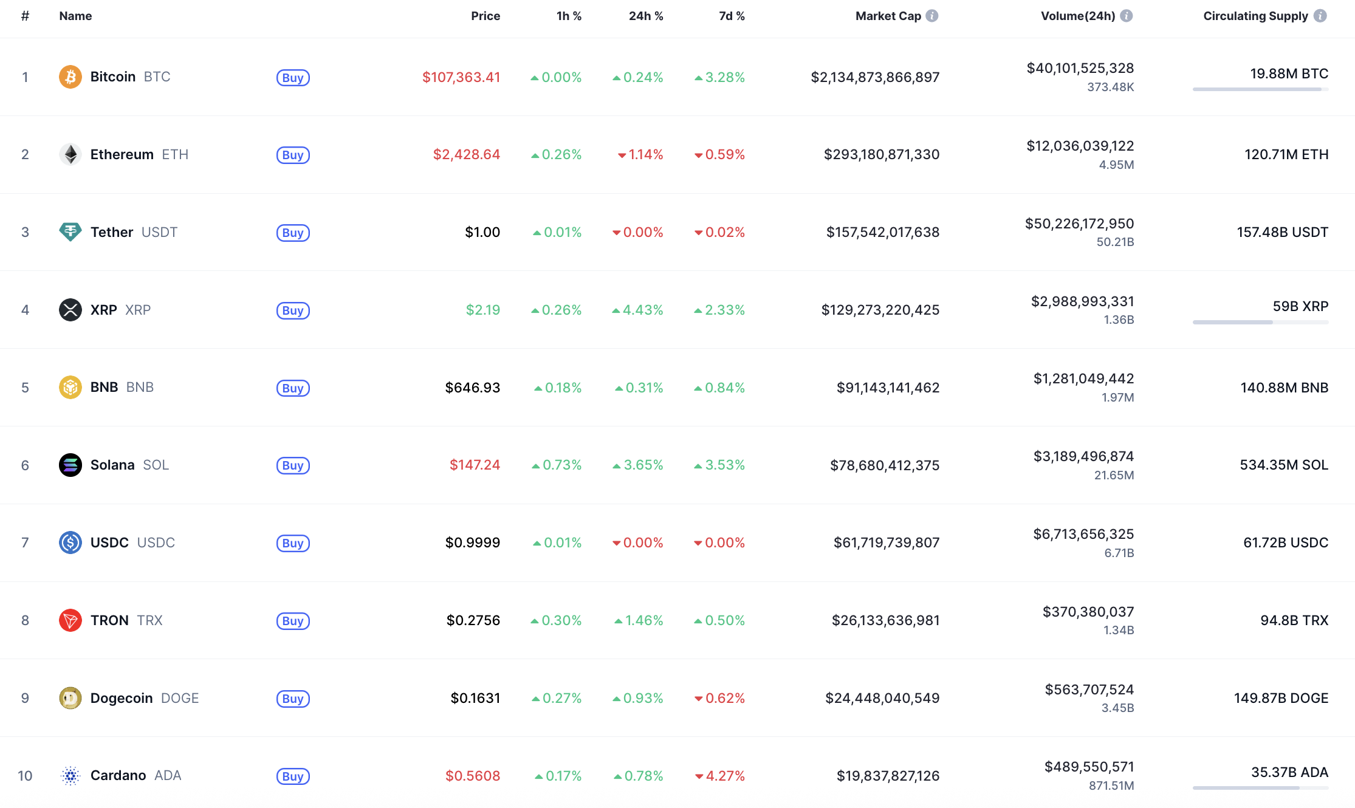The height and width of the screenshot is (808, 1355).
Task: Open the Solana coin name link
Action: pos(113,465)
